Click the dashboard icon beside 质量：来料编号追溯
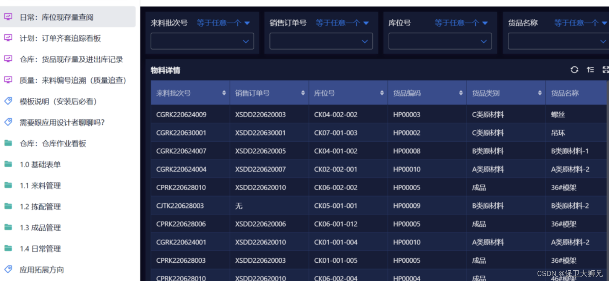609x281 pixels. [8, 80]
